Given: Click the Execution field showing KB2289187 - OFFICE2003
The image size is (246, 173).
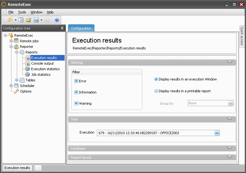Looking at the screenshot, I should tap(158, 133).
